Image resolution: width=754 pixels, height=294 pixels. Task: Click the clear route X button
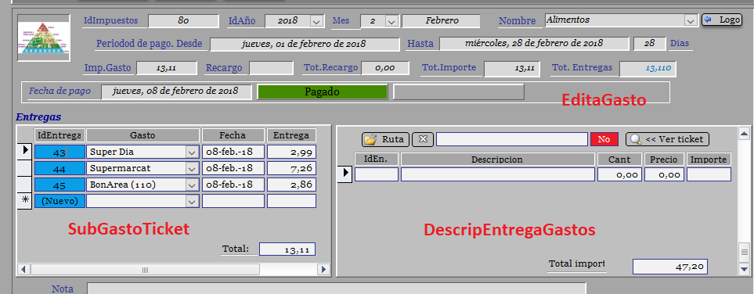tap(423, 139)
